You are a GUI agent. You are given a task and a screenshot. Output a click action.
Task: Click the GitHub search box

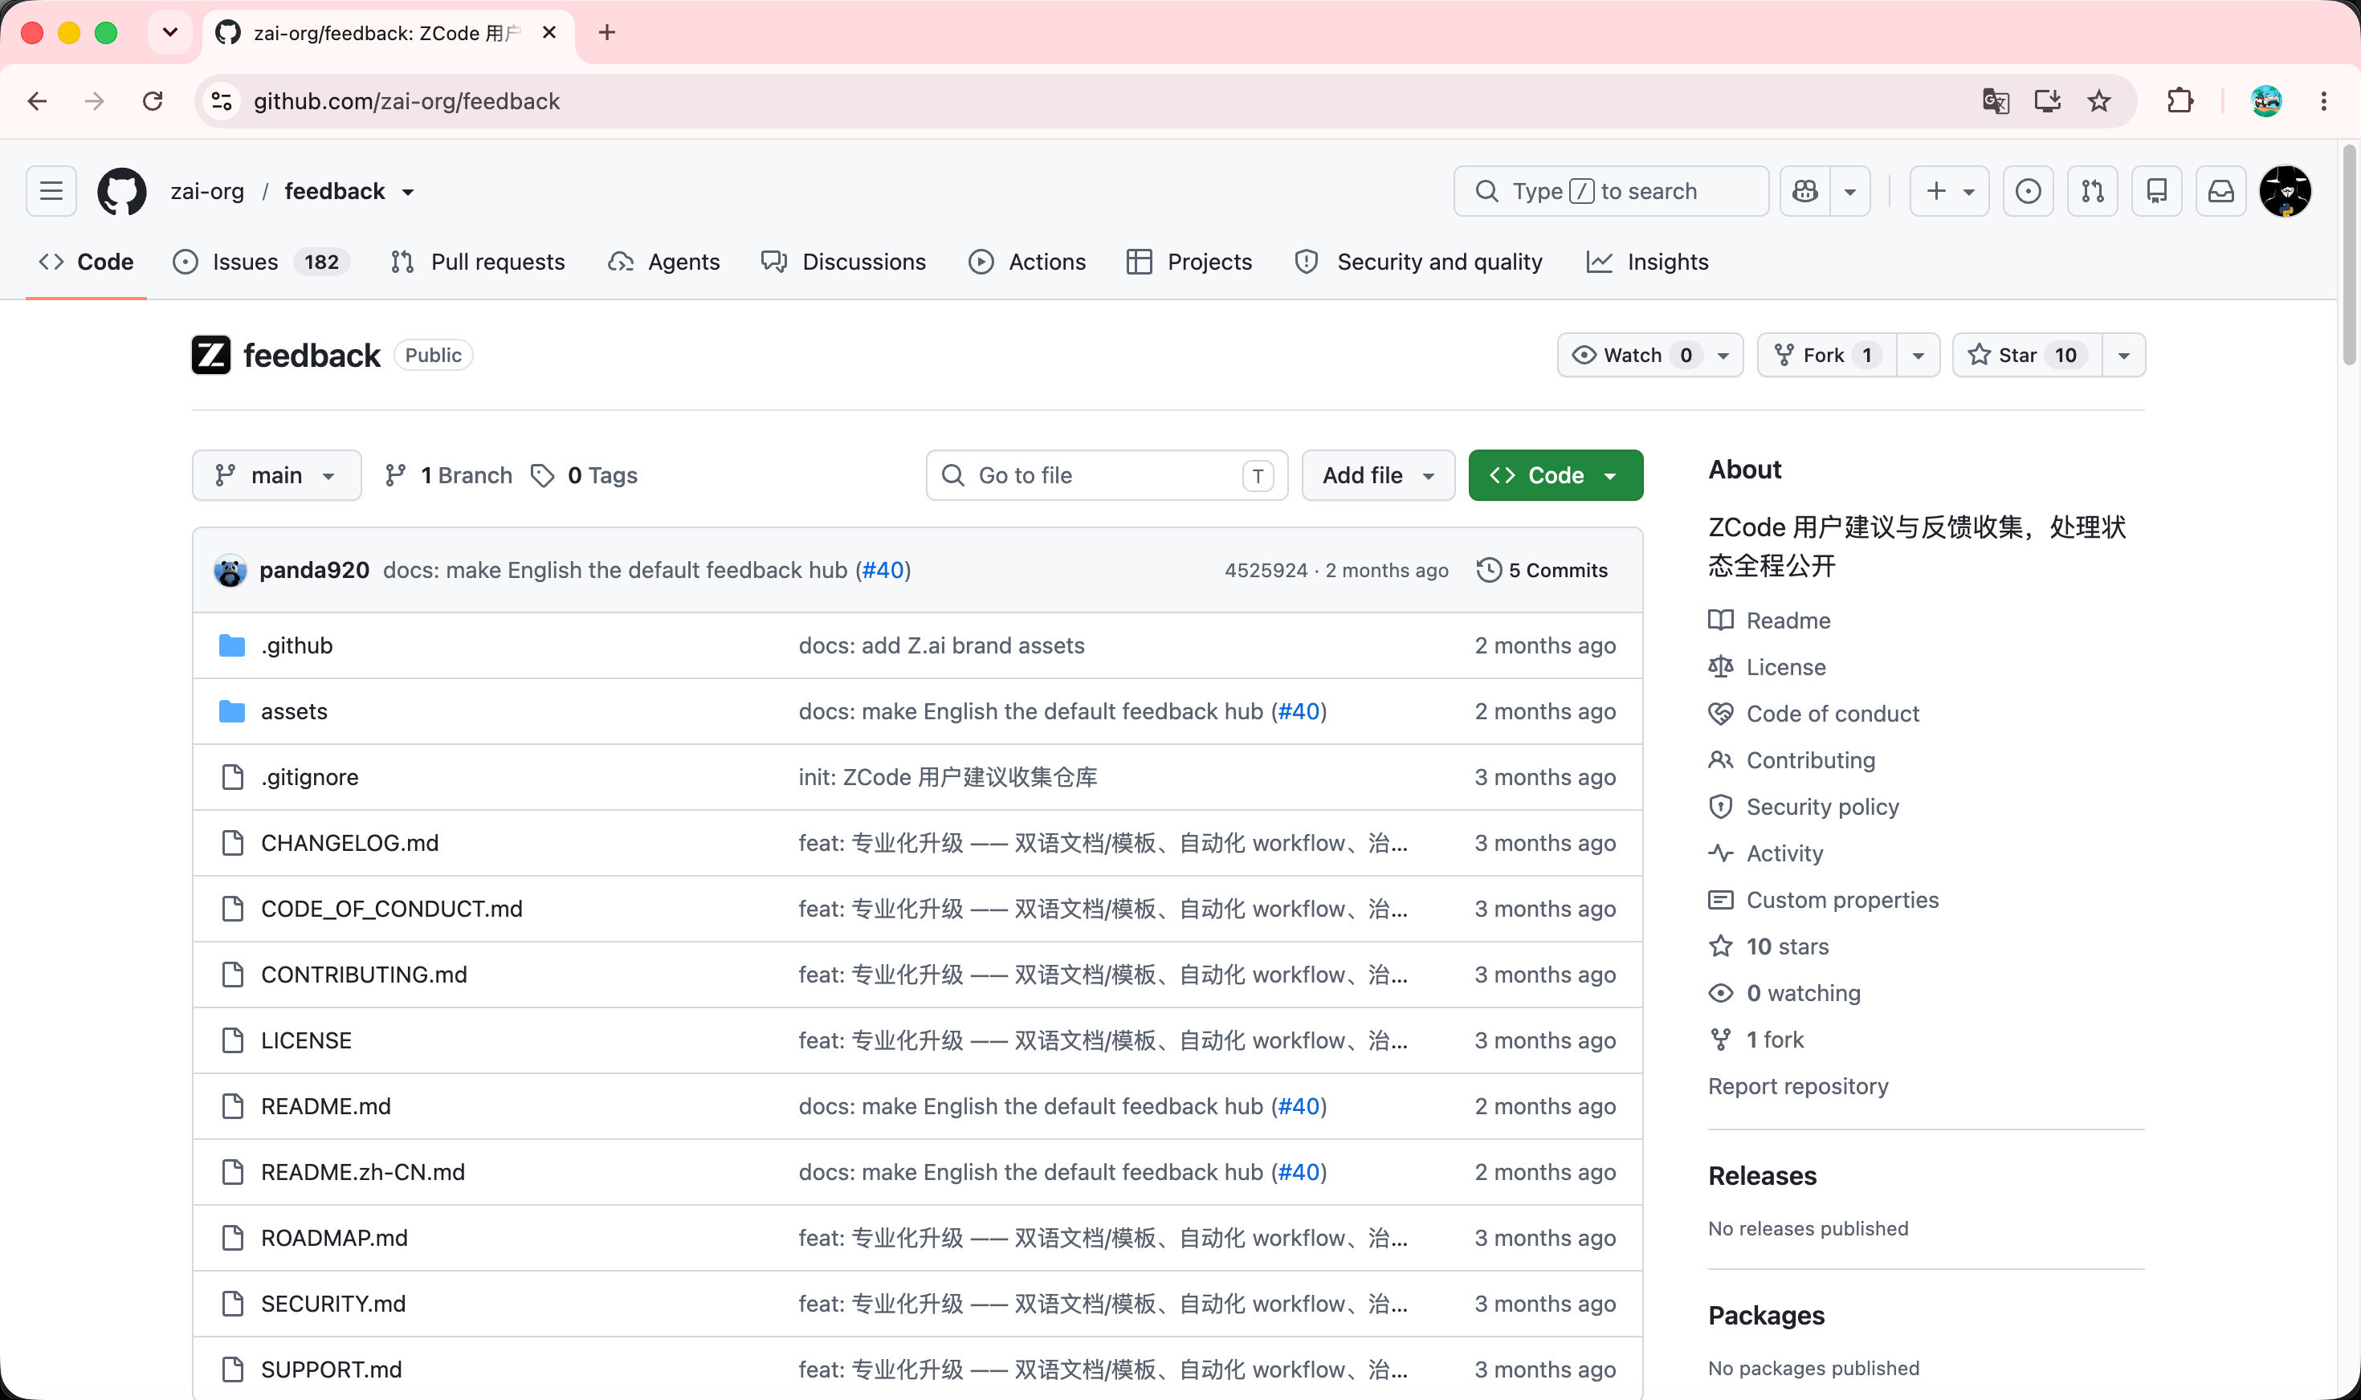[x=1611, y=192]
